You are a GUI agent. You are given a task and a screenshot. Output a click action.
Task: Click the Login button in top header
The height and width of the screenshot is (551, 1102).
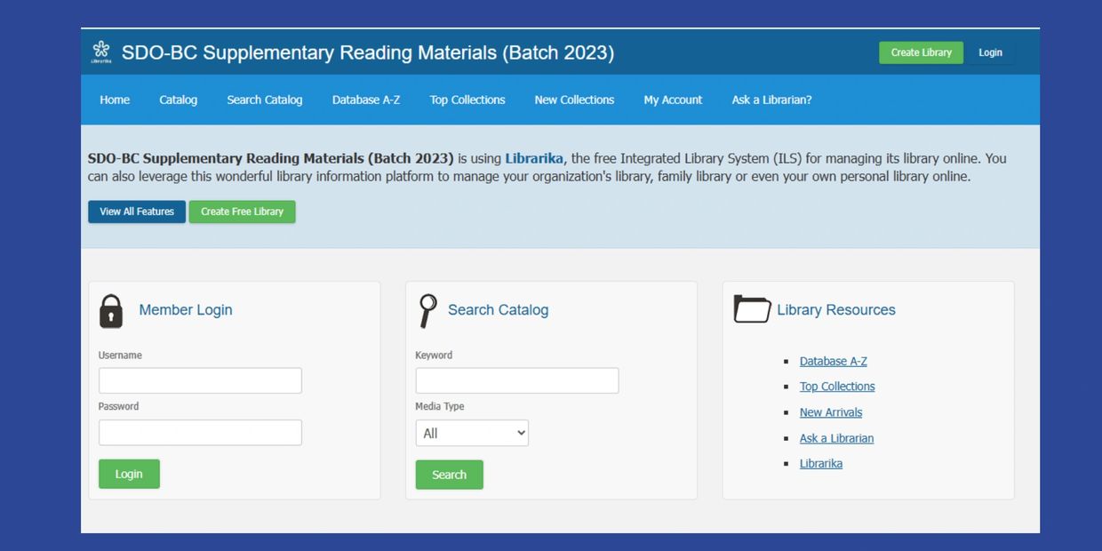(990, 52)
